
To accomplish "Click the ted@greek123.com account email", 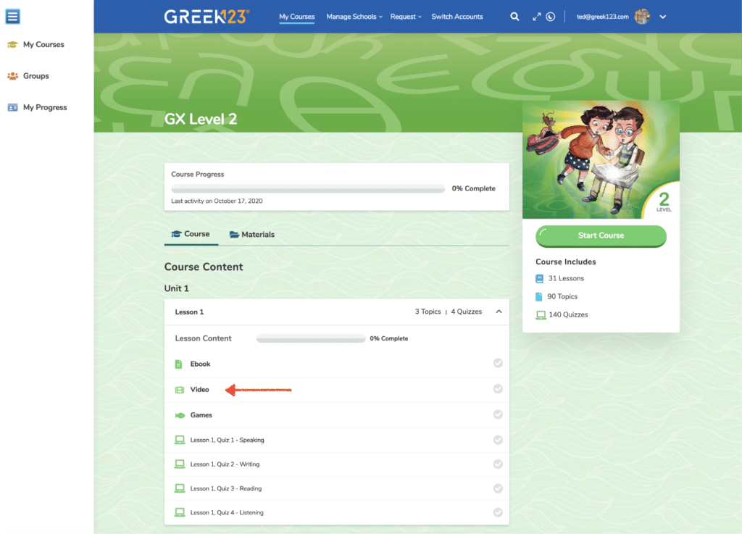I will [602, 17].
